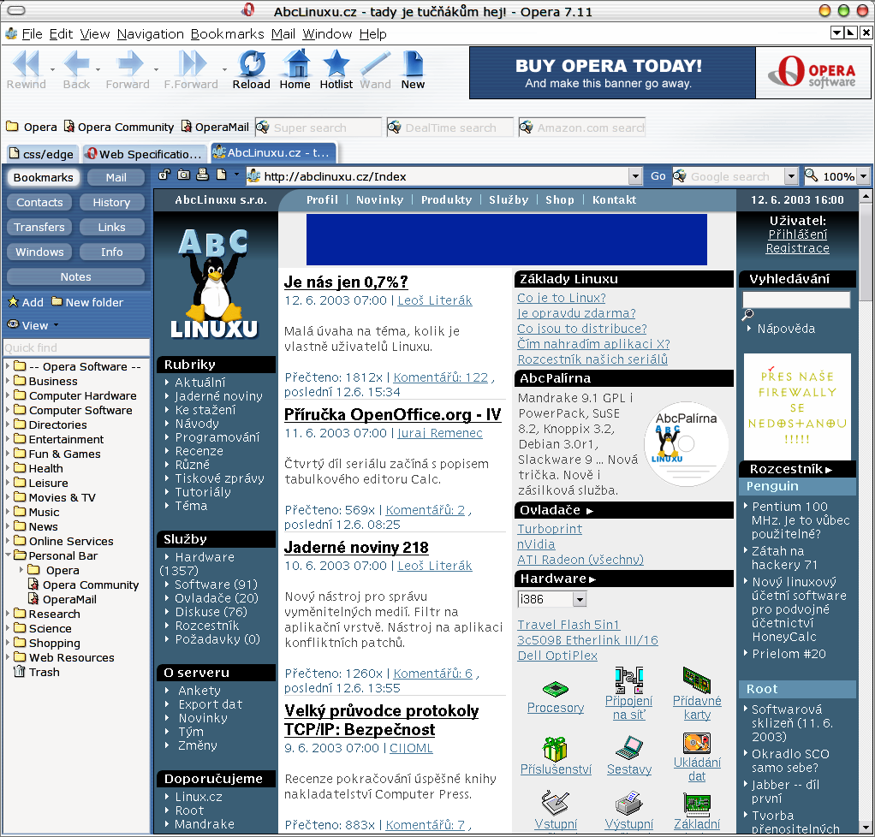875x837 pixels.
Task: Create a New page with toolbar icon
Action: 414,63
